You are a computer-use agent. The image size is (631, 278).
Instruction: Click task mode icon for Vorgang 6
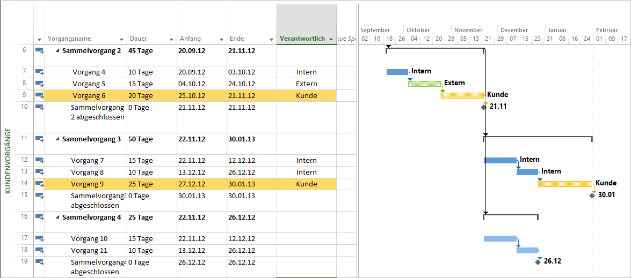coord(39,95)
